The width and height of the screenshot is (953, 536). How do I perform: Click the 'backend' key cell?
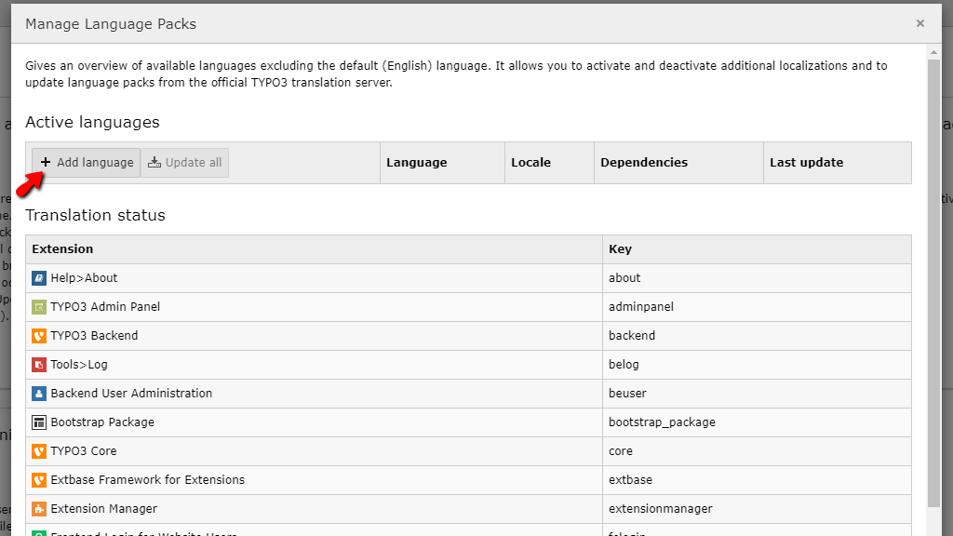[x=757, y=336]
